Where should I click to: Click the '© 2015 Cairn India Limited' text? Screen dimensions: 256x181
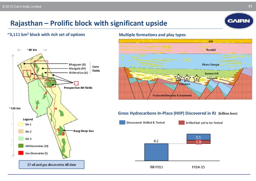pos(22,6)
